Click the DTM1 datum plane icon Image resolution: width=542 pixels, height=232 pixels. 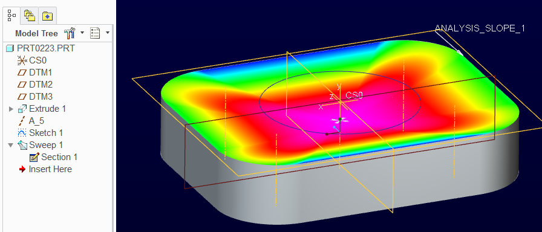point(22,73)
